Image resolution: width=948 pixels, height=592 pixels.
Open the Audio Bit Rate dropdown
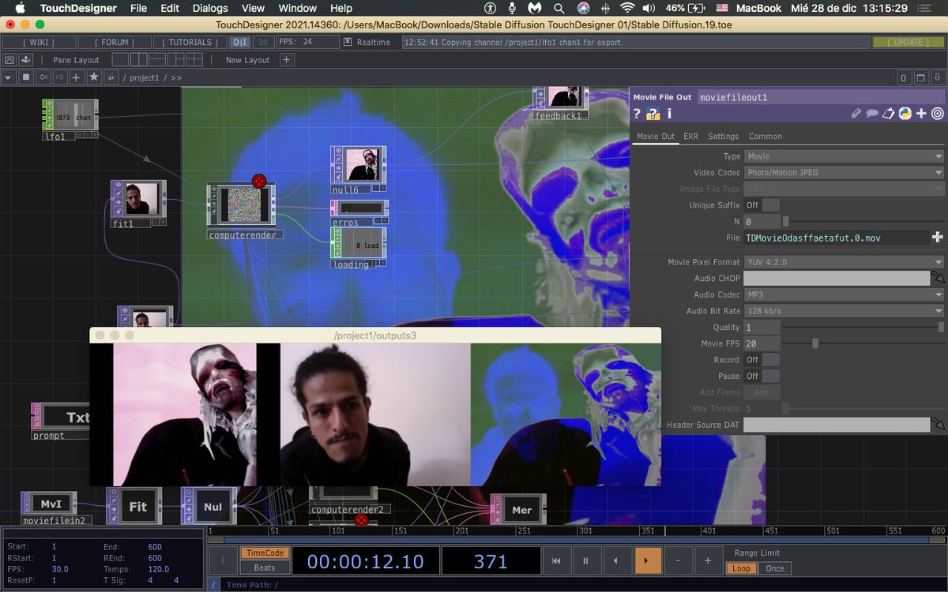click(x=844, y=311)
